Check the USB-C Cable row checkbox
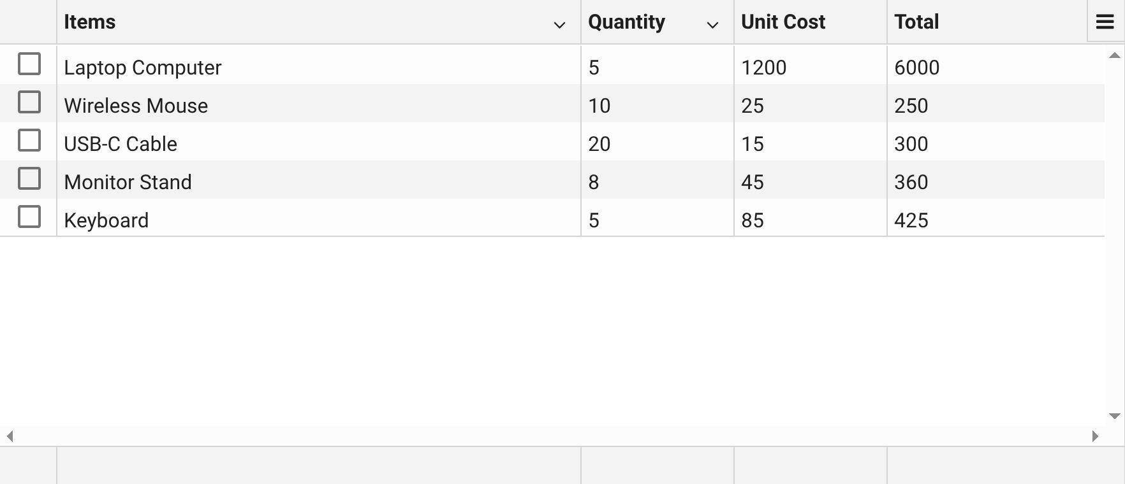The width and height of the screenshot is (1125, 484). coord(29,139)
